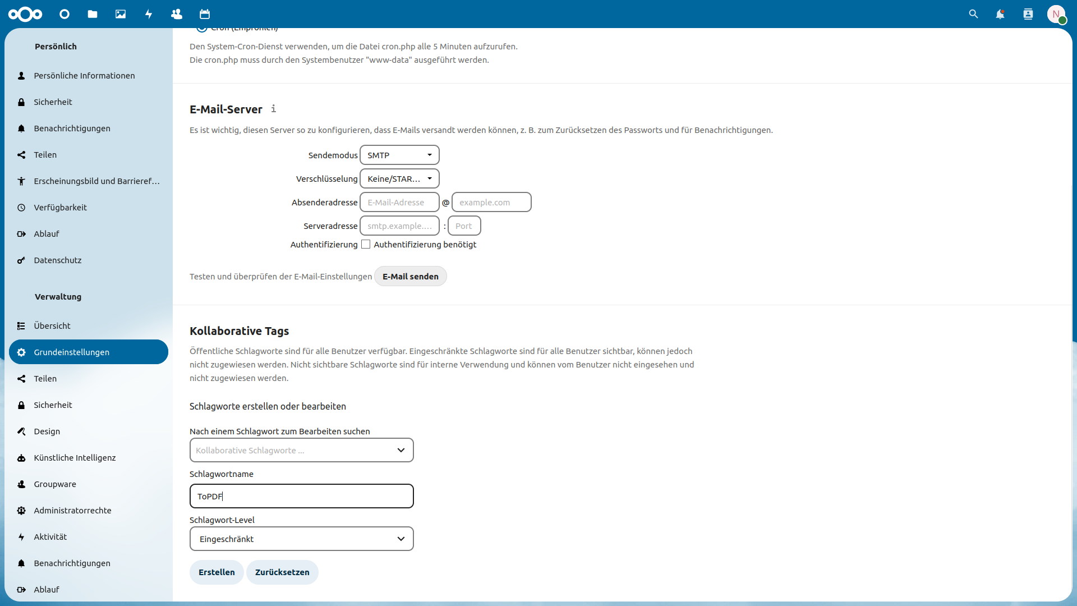Image resolution: width=1077 pixels, height=606 pixels.
Task: Open Groupware admin settings
Action: (x=89, y=484)
